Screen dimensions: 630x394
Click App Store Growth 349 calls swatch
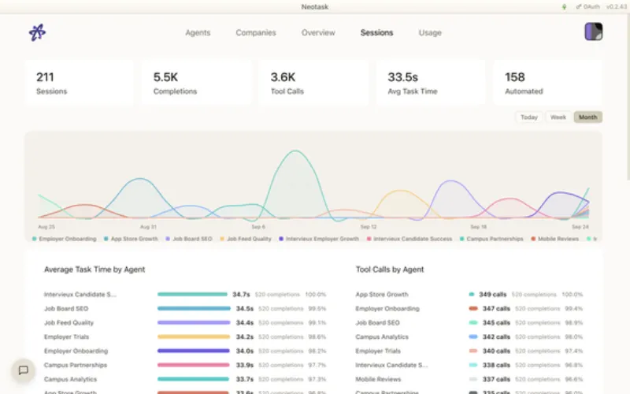coord(472,294)
